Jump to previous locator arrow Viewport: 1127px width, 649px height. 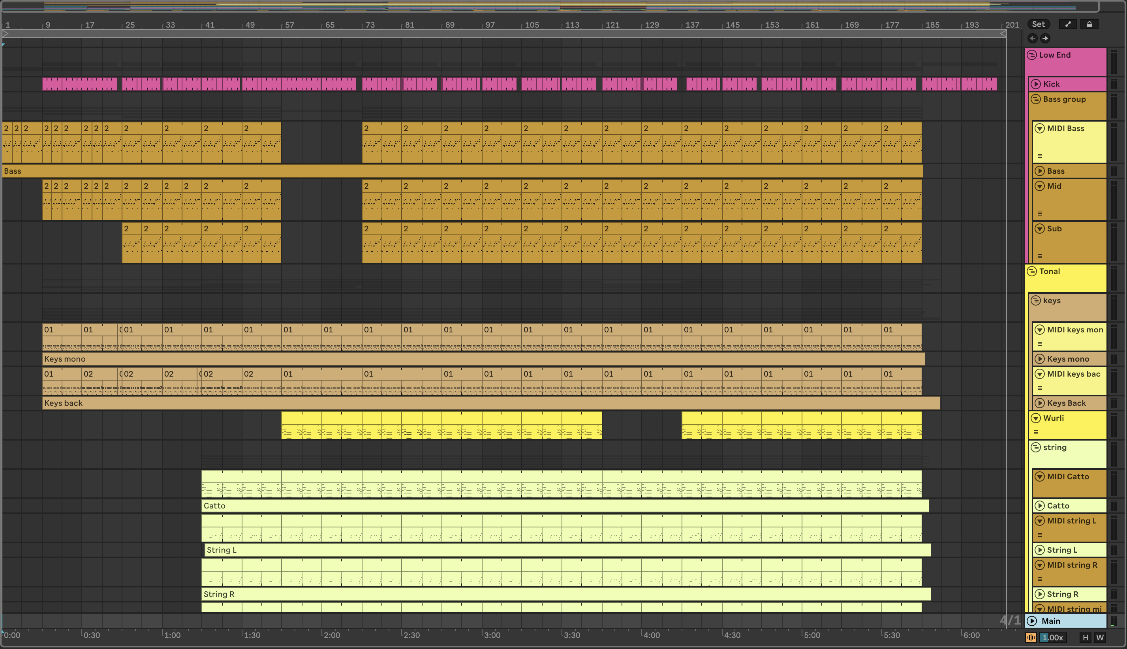1033,38
